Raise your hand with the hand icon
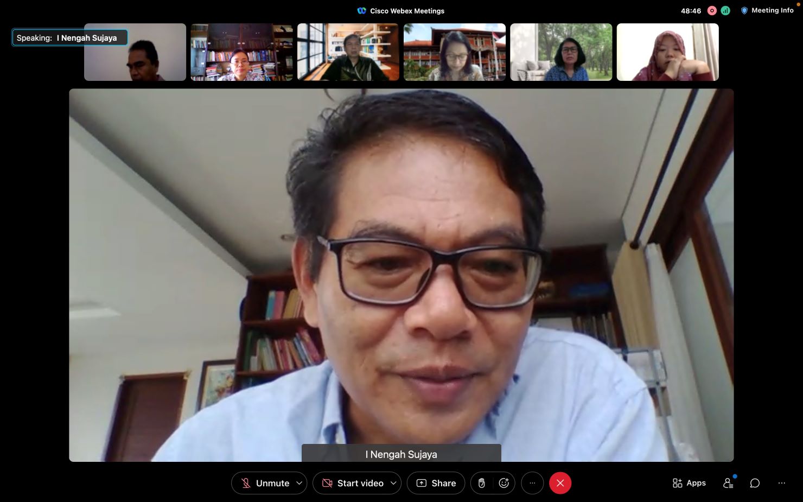 coord(481,483)
